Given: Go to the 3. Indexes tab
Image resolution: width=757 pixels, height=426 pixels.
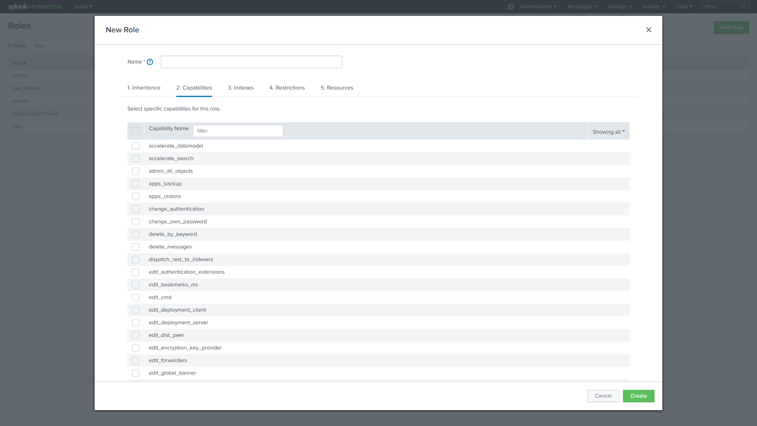Looking at the screenshot, I should pyautogui.click(x=241, y=88).
